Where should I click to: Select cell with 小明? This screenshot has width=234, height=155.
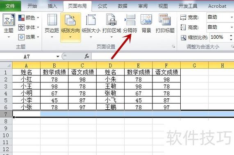click(x=26, y=93)
